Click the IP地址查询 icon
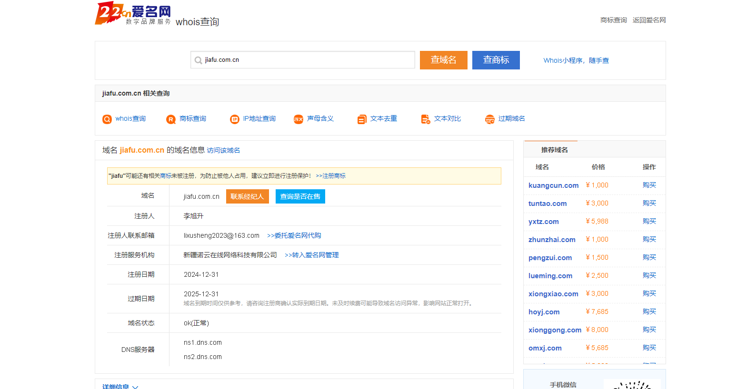The height and width of the screenshot is (389, 737). (235, 119)
